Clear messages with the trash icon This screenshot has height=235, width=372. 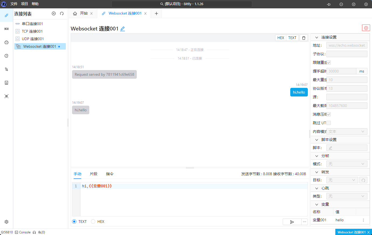pos(303,38)
